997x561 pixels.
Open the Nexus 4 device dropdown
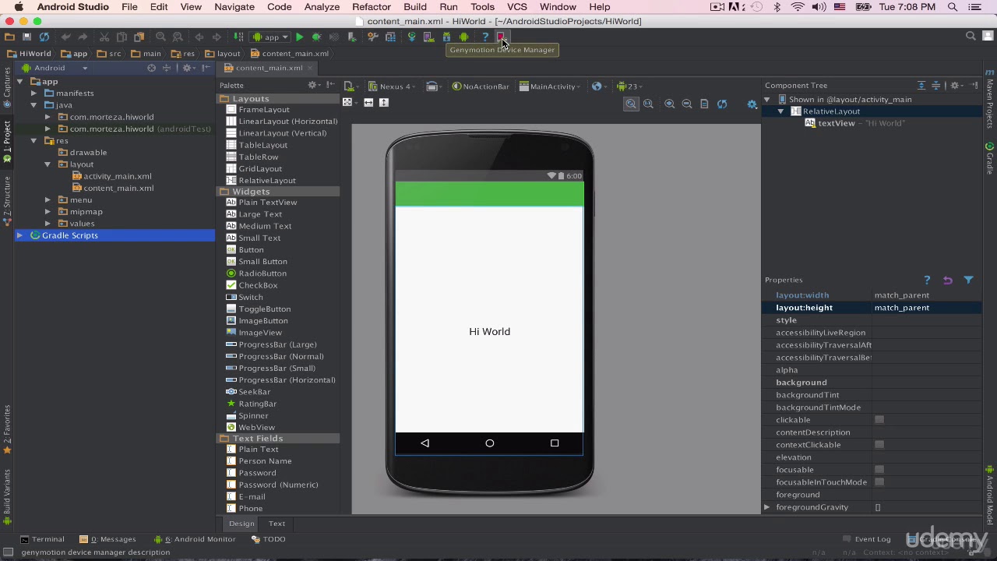pyautogui.click(x=392, y=86)
